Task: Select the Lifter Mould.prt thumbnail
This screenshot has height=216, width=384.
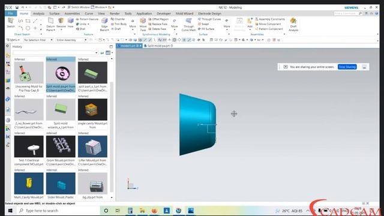Action: click(x=92, y=146)
